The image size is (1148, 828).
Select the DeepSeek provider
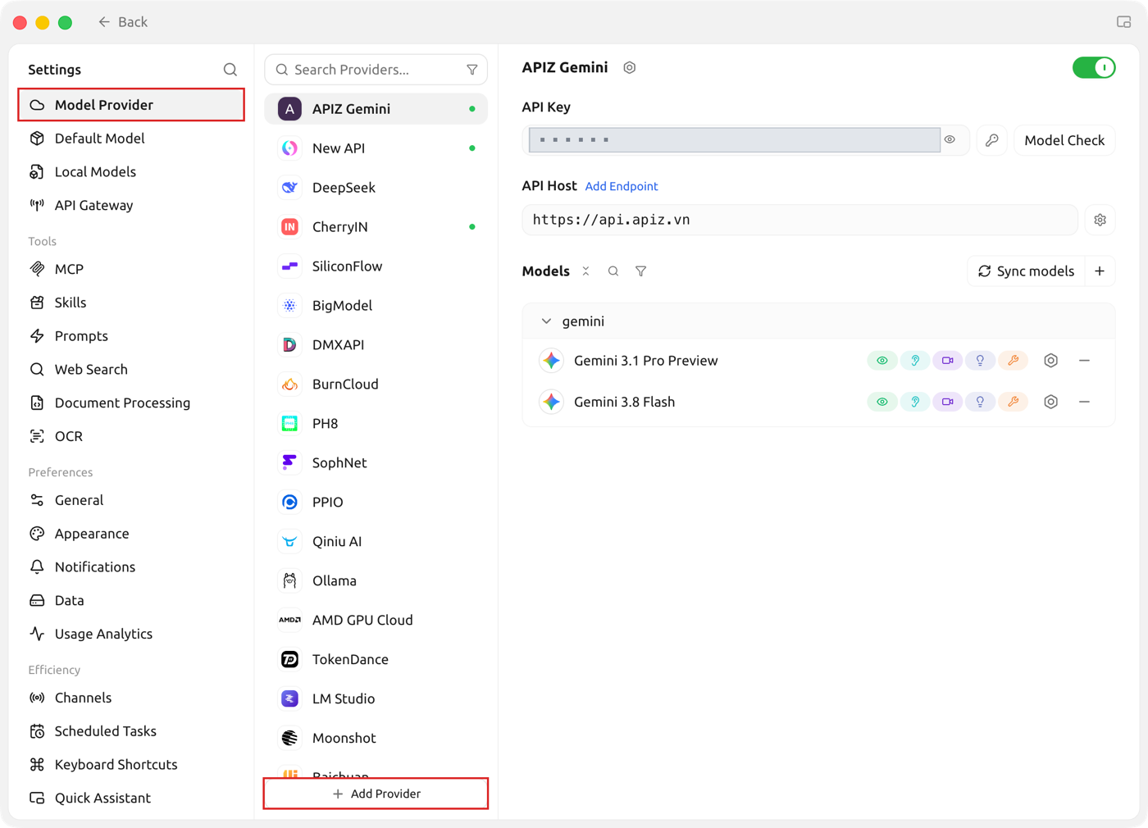click(x=376, y=188)
